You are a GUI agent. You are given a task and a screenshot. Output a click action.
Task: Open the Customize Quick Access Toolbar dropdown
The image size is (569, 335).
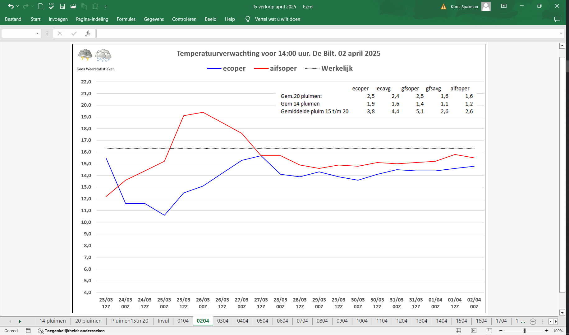[106, 7]
